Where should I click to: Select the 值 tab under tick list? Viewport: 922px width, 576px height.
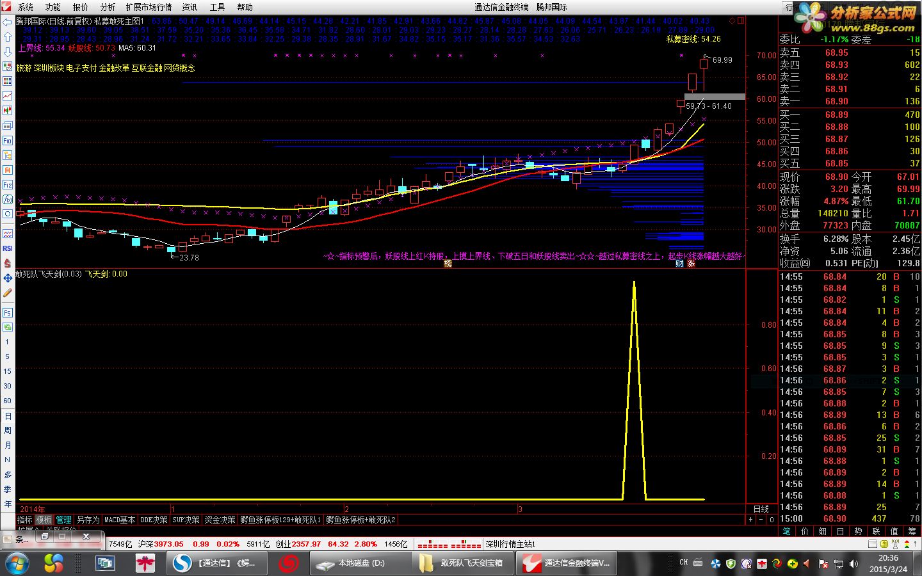click(894, 531)
